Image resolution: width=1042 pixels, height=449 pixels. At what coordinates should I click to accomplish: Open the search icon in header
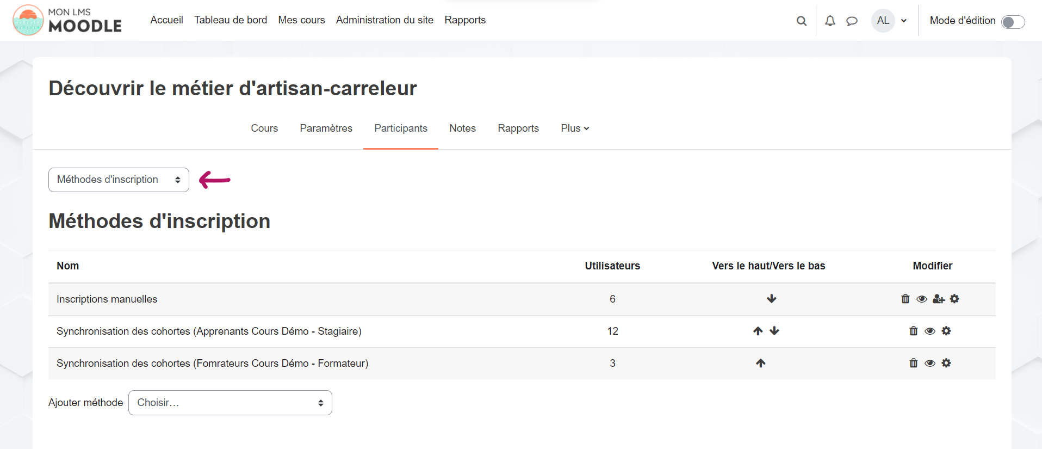(x=801, y=21)
